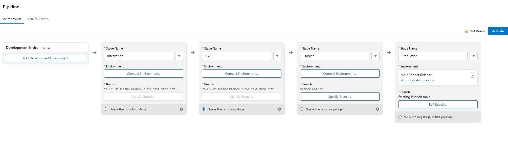Image resolution: width=508 pixels, height=142 pixels.
Task: Click the Activate button
Action: tap(498, 31)
